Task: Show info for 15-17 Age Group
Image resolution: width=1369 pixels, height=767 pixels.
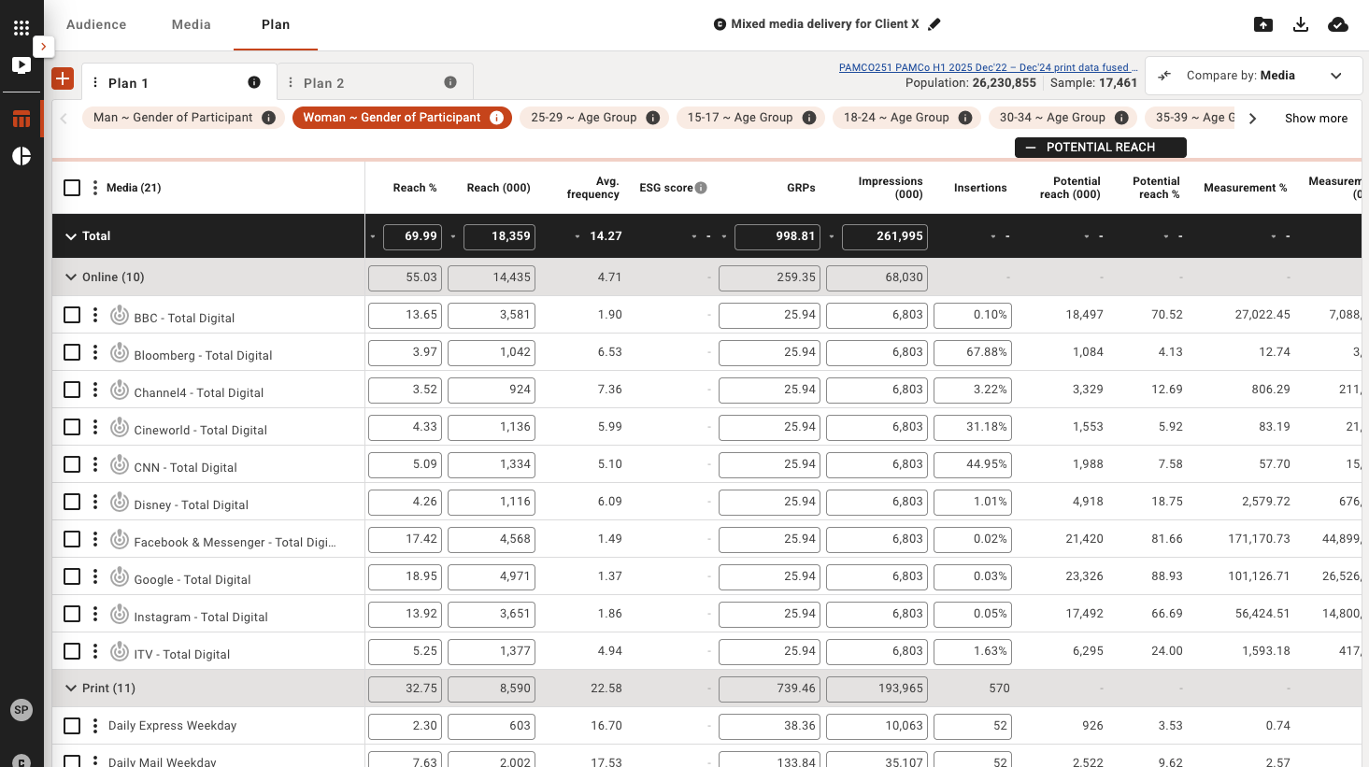Action: tap(809, 118)
